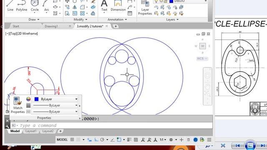Open Workspace Switching gear in status bar
Viewport: 267px width, 150px height.
(x=171, y=140)
